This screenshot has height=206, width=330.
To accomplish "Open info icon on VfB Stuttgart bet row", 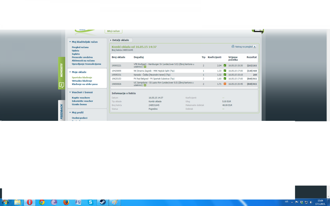I will [x=145, y=67].
